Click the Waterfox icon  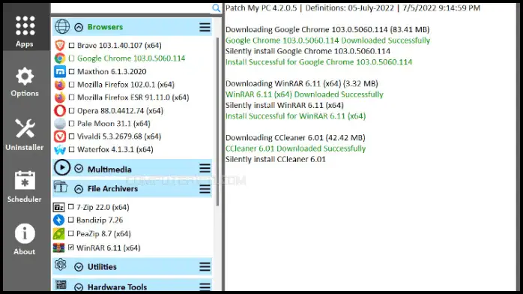tap(60, 149)
